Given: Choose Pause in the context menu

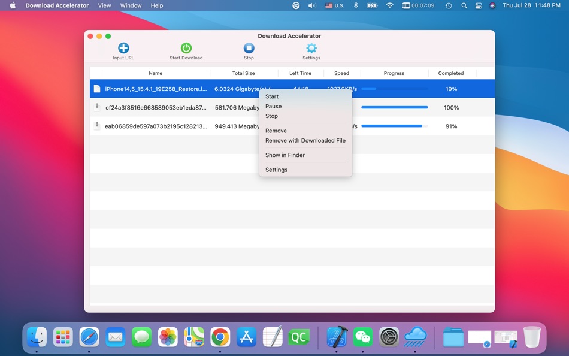Looking at the screenshot, I should (x=273, y=107).
